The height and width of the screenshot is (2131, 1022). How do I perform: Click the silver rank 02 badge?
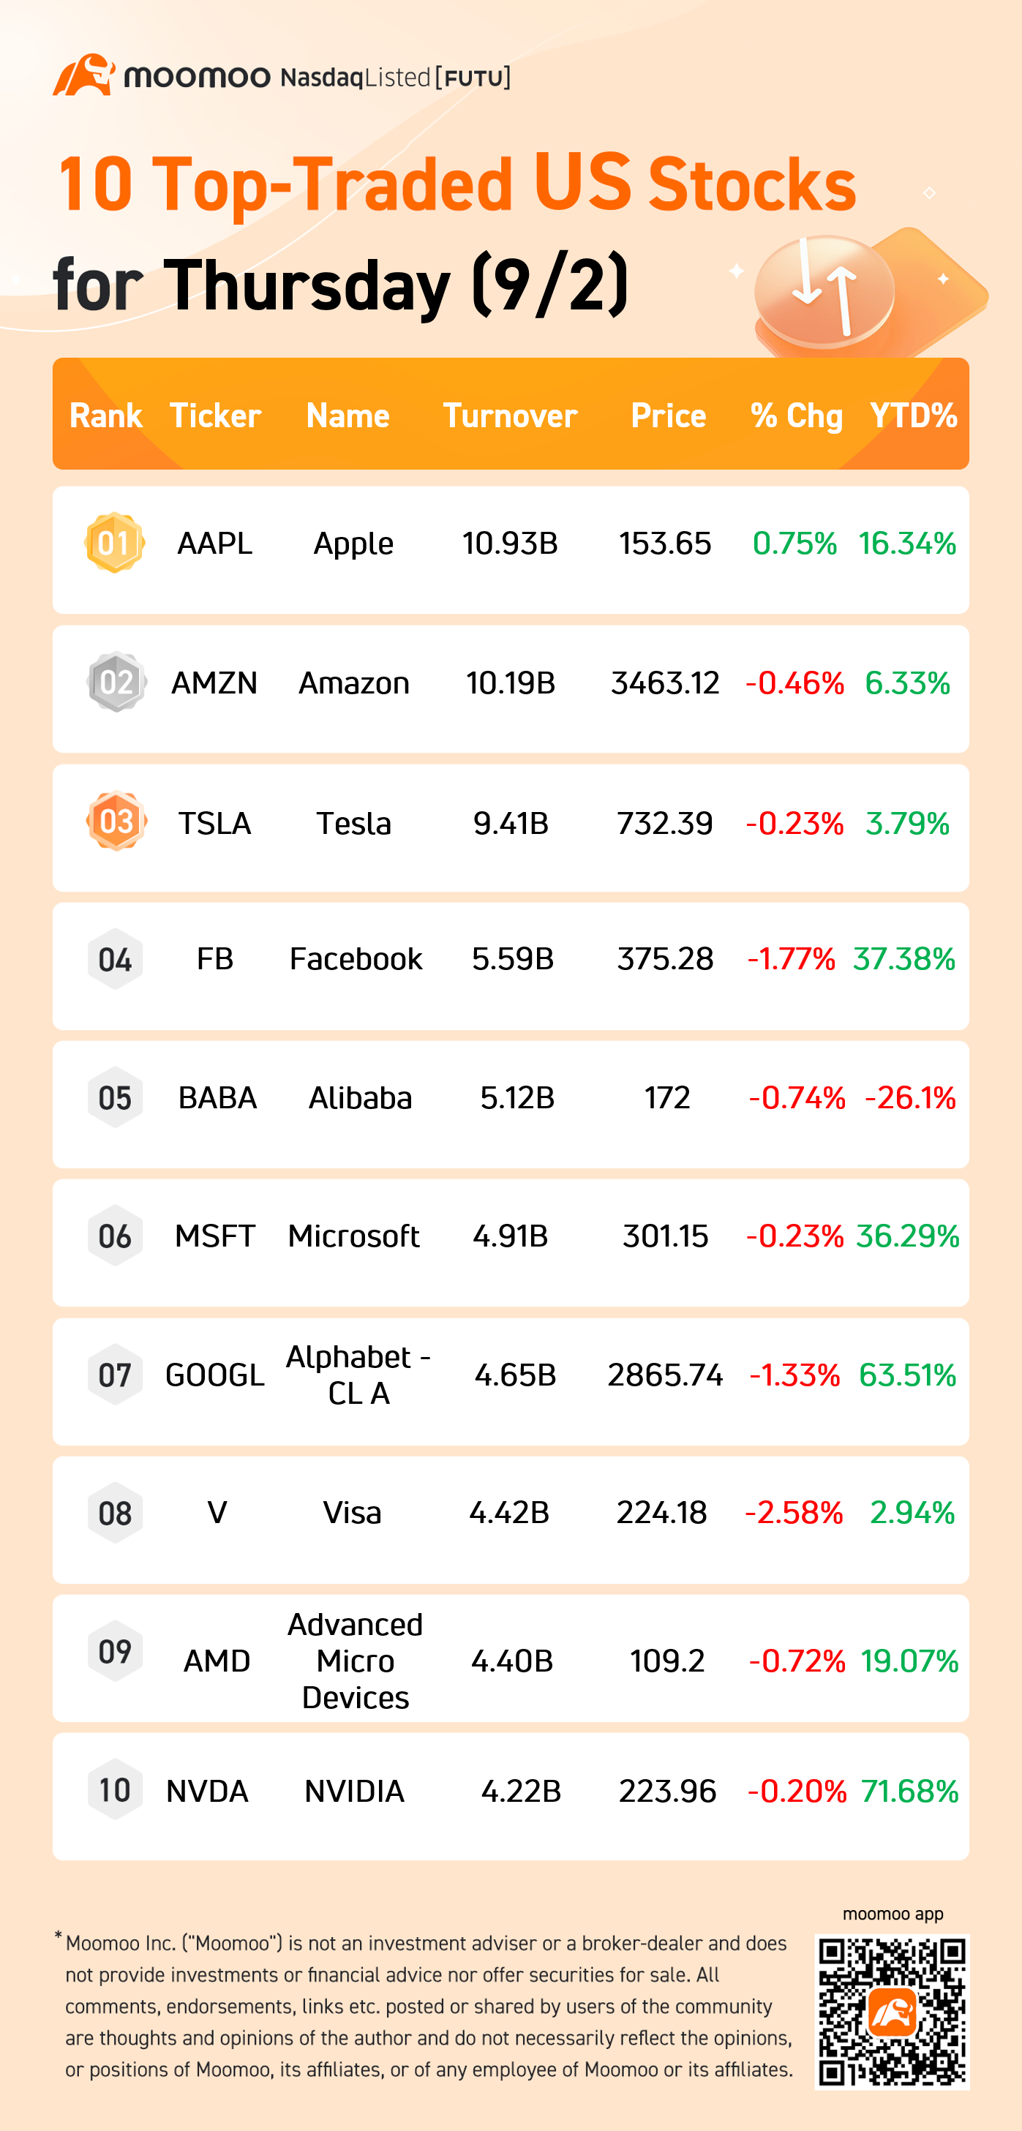point(116,683)
